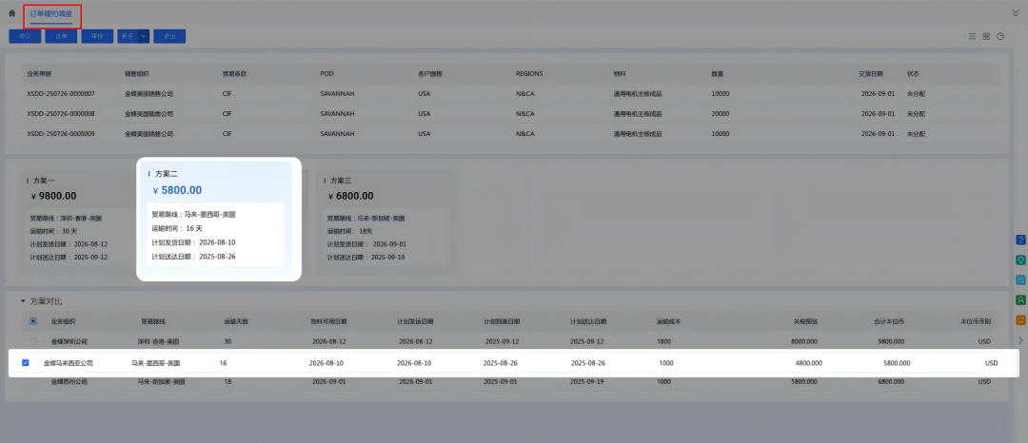Expand the top-right double chevron

tap(1015, 13)
